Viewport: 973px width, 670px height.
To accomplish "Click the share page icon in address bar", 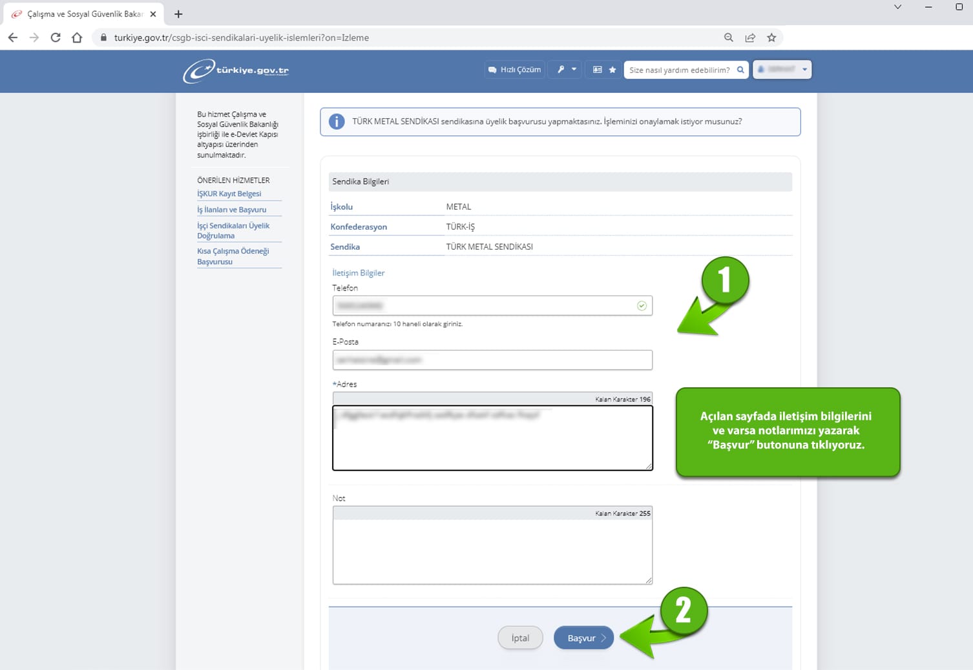I will pyautogui.click(x=750, y=37).
